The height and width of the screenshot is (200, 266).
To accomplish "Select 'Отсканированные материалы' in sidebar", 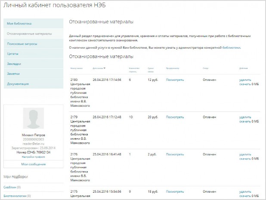I will [x=34, y=34].
